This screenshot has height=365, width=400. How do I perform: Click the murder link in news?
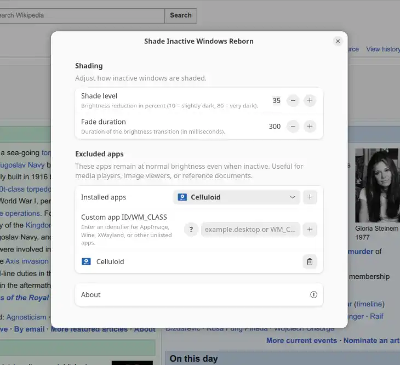point(361,252)
